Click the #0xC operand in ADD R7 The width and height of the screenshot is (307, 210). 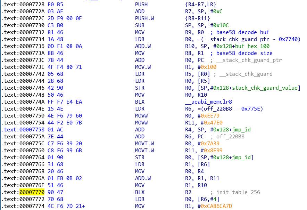pyautogui.click(x=216, y=11)
